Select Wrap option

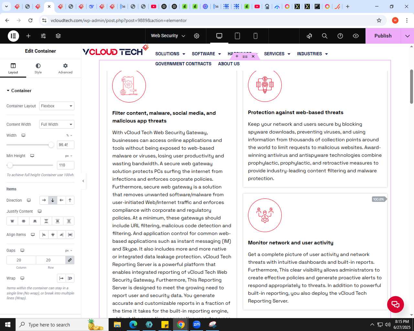coord(70,278)
